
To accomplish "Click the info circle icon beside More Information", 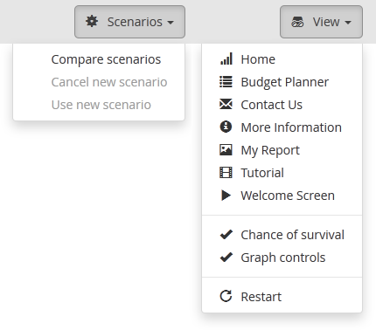I will [226, 127].
